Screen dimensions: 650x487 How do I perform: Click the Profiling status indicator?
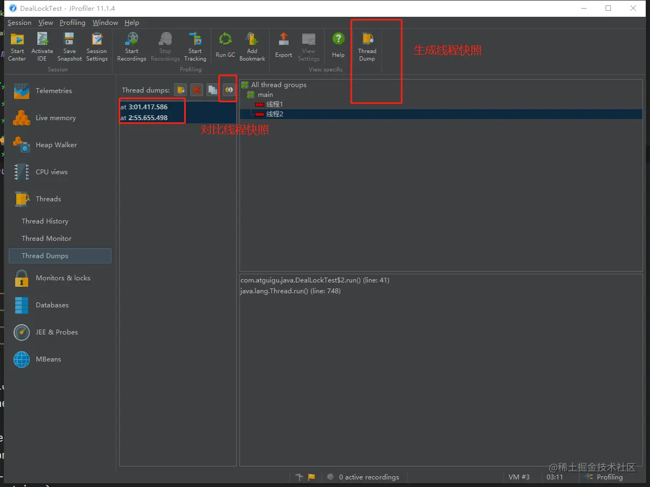(x=603, y=477)
